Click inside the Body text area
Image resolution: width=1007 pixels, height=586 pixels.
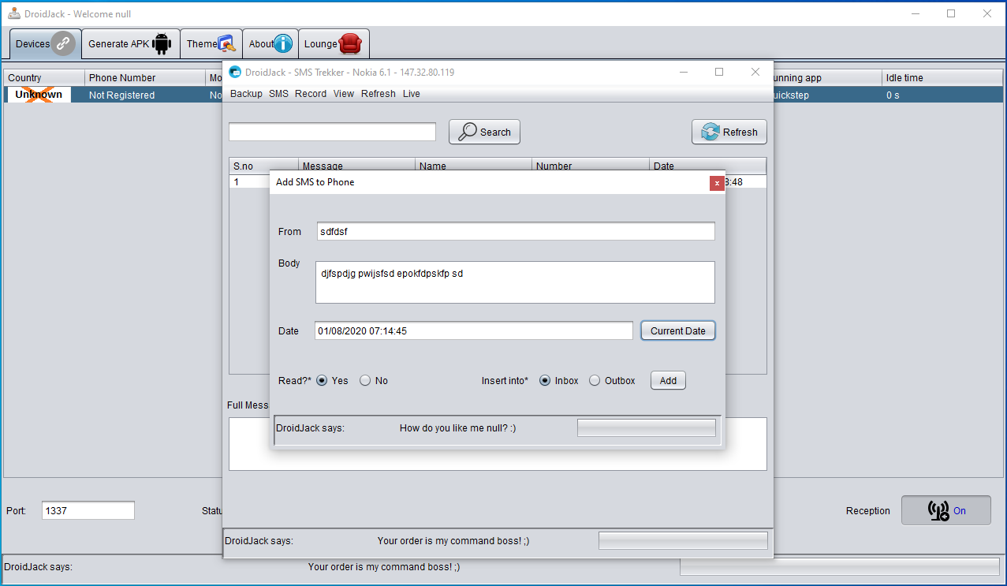coord(516,282)
